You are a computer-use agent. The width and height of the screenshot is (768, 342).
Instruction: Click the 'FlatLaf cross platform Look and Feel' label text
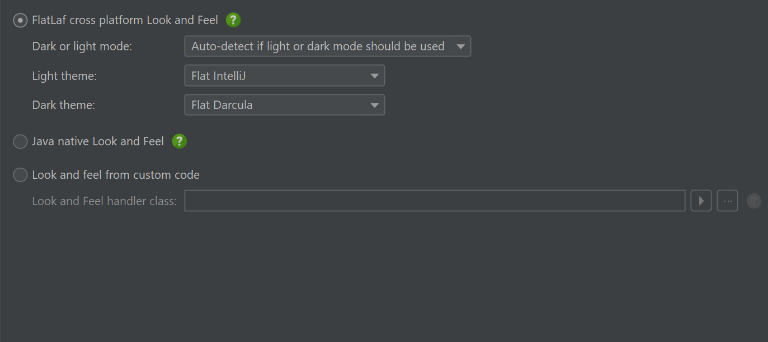125,20
